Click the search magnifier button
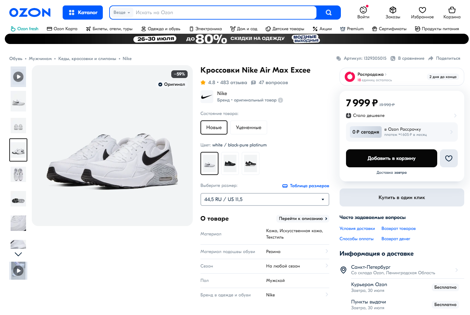The image size is (470, 315). pos(328,13)
